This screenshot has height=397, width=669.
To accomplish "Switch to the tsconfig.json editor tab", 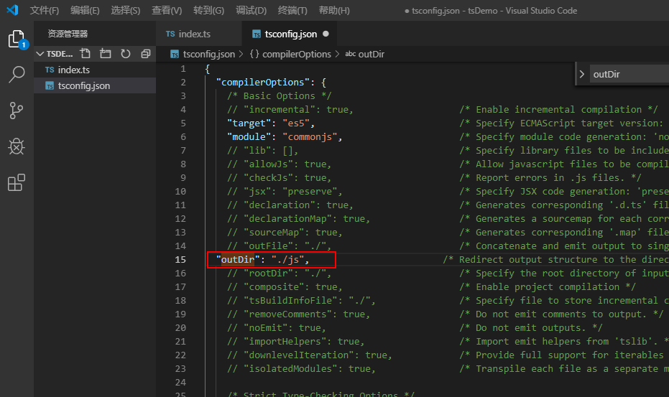I will click(290, 34).
